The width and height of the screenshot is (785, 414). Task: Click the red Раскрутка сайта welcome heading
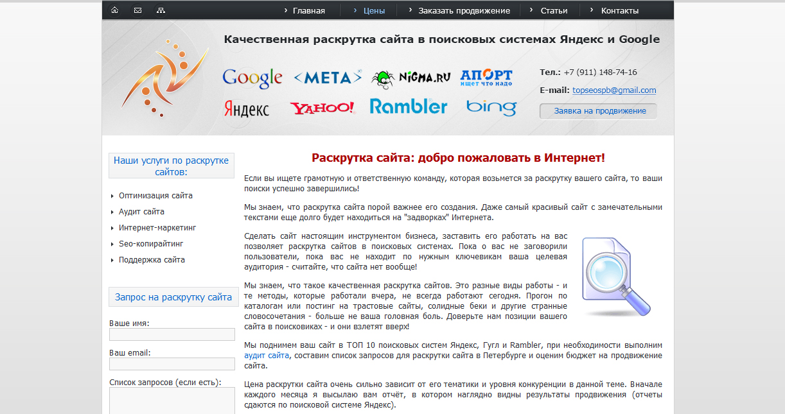click(x=458, y=158)
